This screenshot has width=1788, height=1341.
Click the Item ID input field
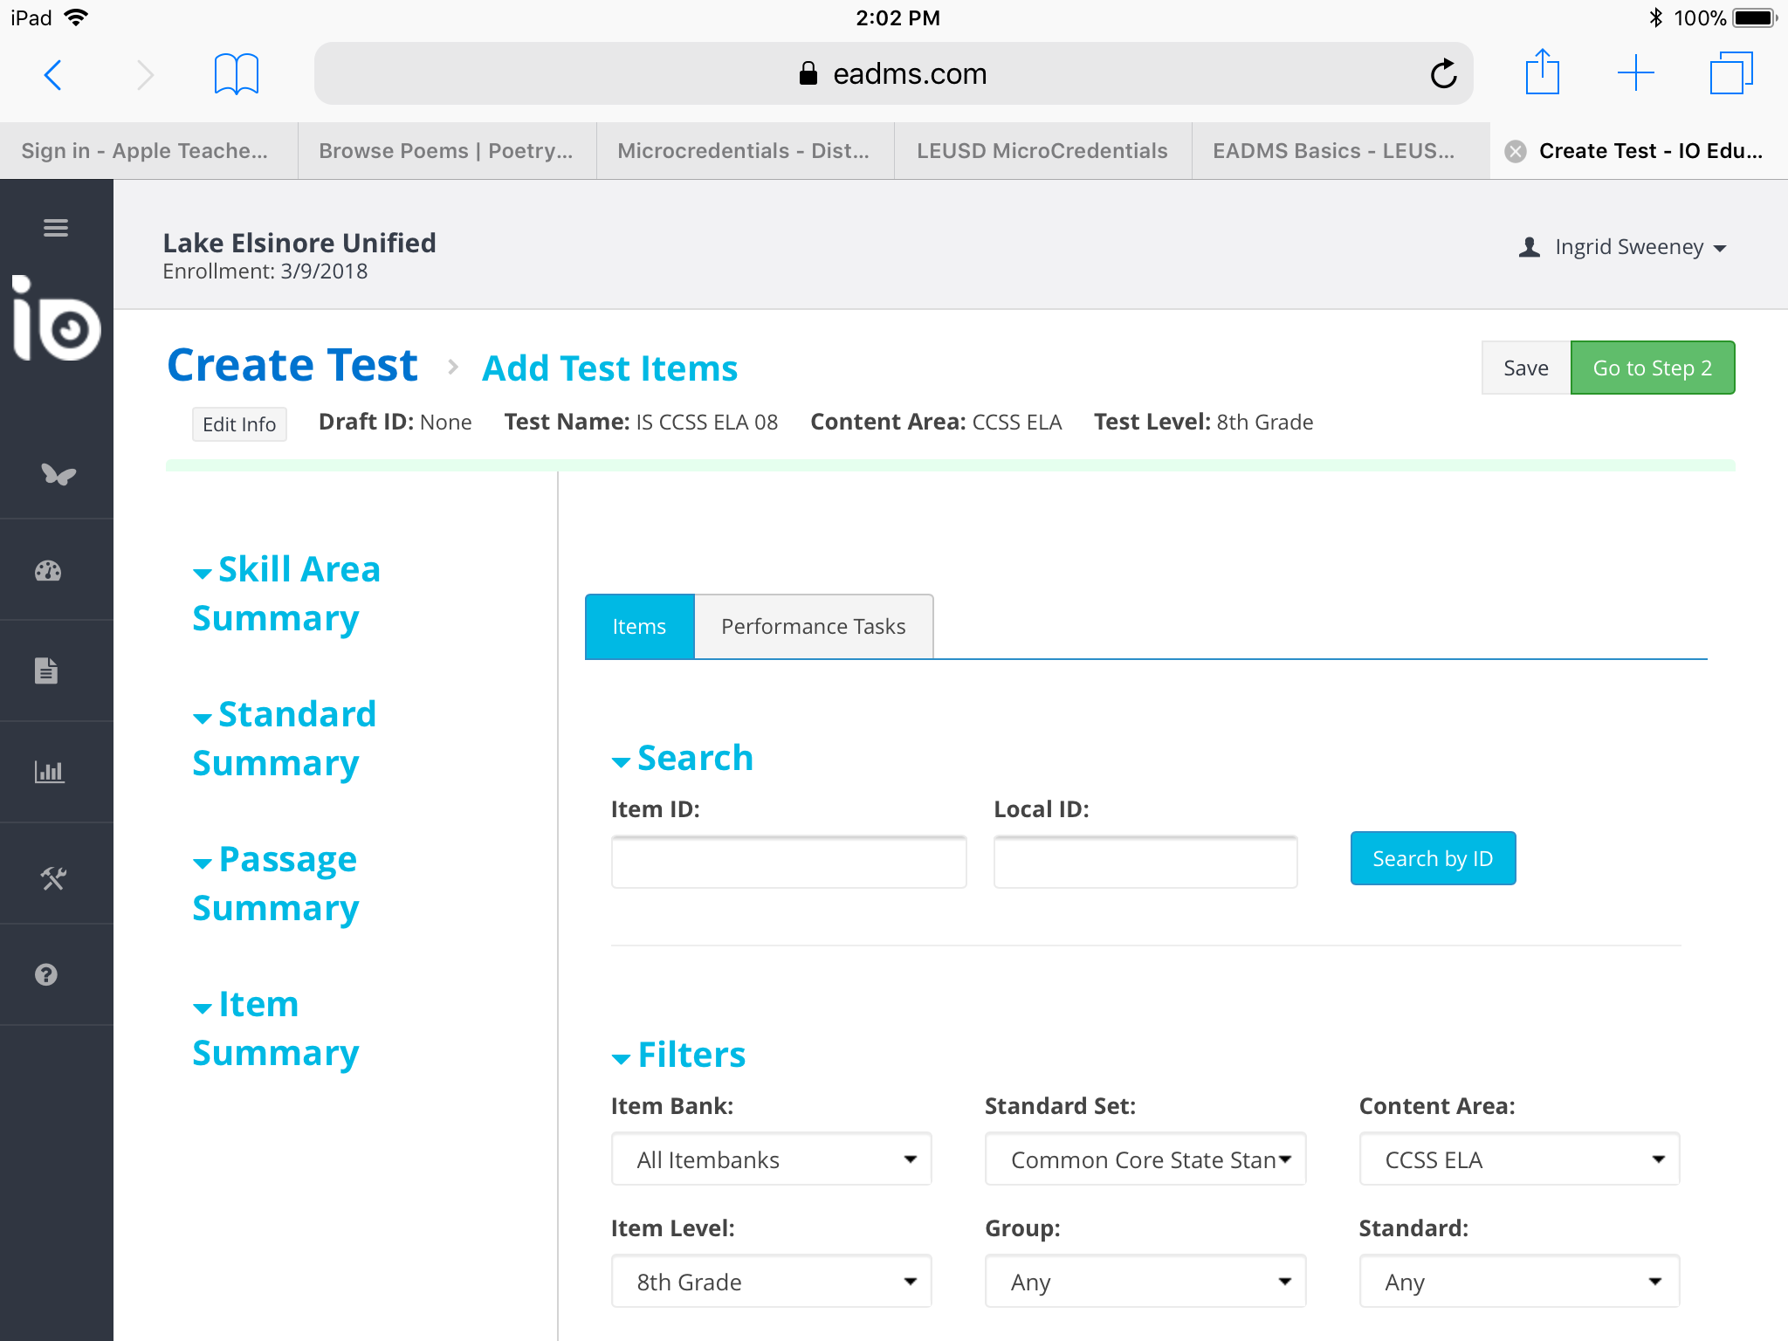pos(788,863)
